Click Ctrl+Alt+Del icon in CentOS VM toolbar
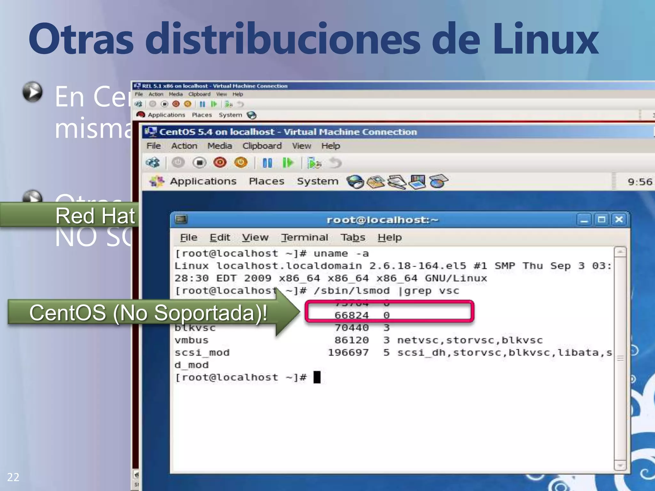This screenshot has height=491, width=655. (153, 163)
